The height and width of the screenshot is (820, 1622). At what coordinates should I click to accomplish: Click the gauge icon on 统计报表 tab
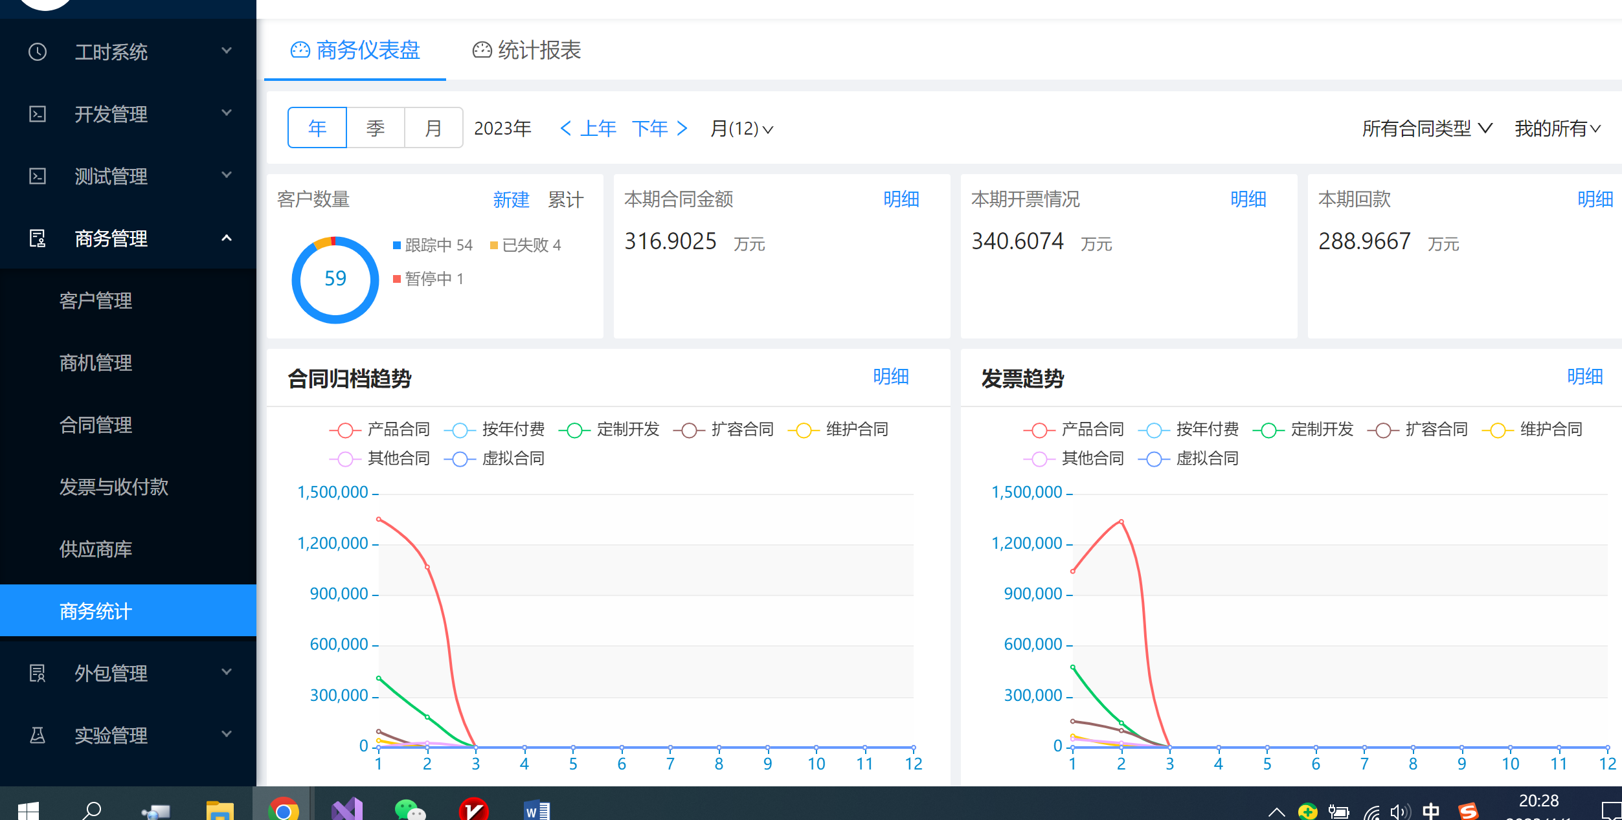pyautogui.click(x=482, y=50)
